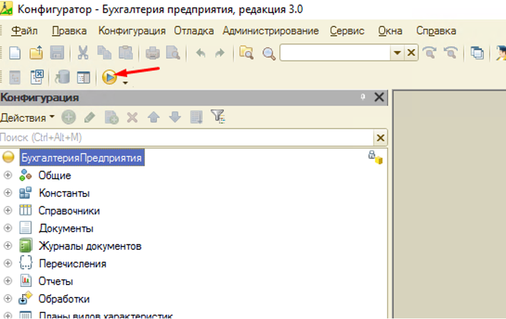The width and height of the screenshot is (506, 319).
Task: Start debugging with the play button
Action: tap(109, 77)
